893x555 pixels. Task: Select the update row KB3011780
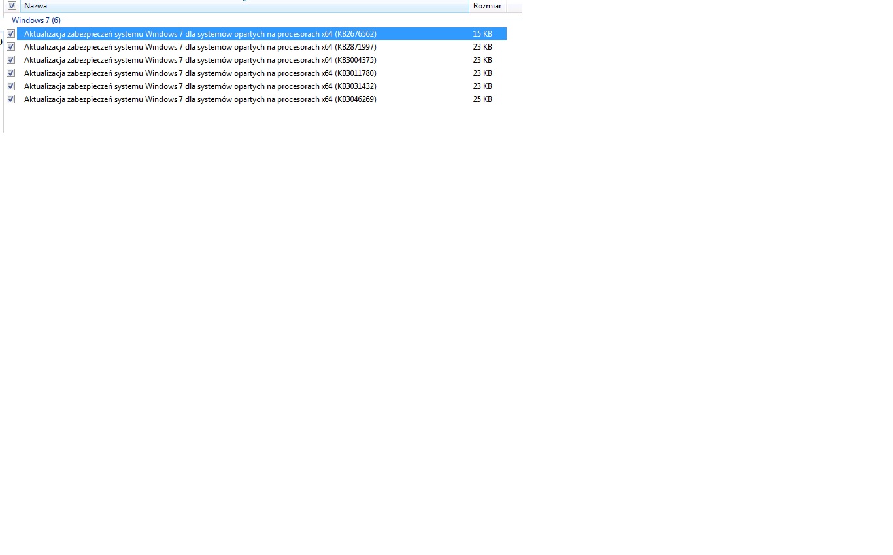pos(261,73)
